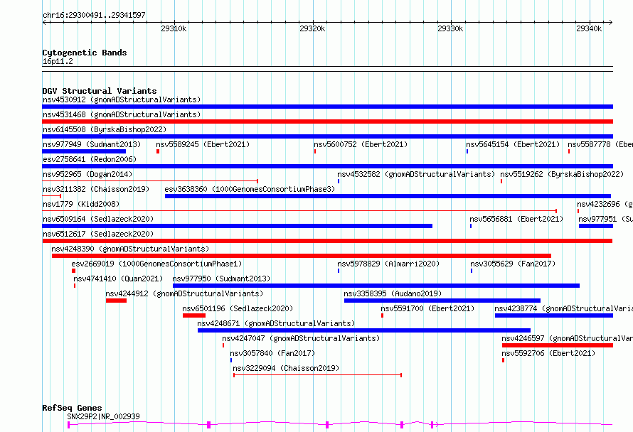
Task: Select blue bar of esv2758641
Action: pos(327,166)
